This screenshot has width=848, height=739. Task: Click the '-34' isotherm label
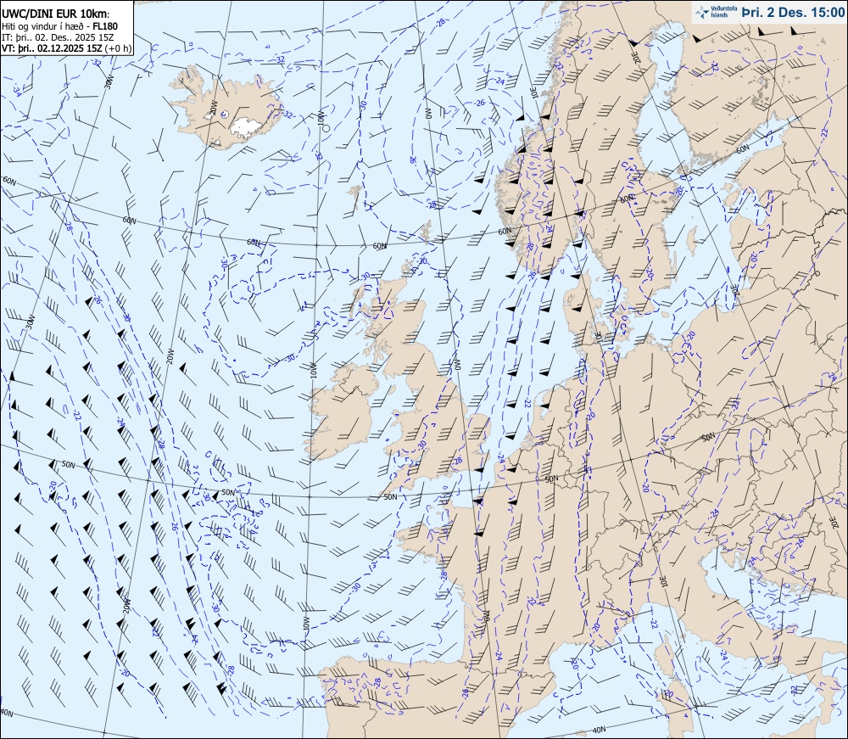click(17, 90)
